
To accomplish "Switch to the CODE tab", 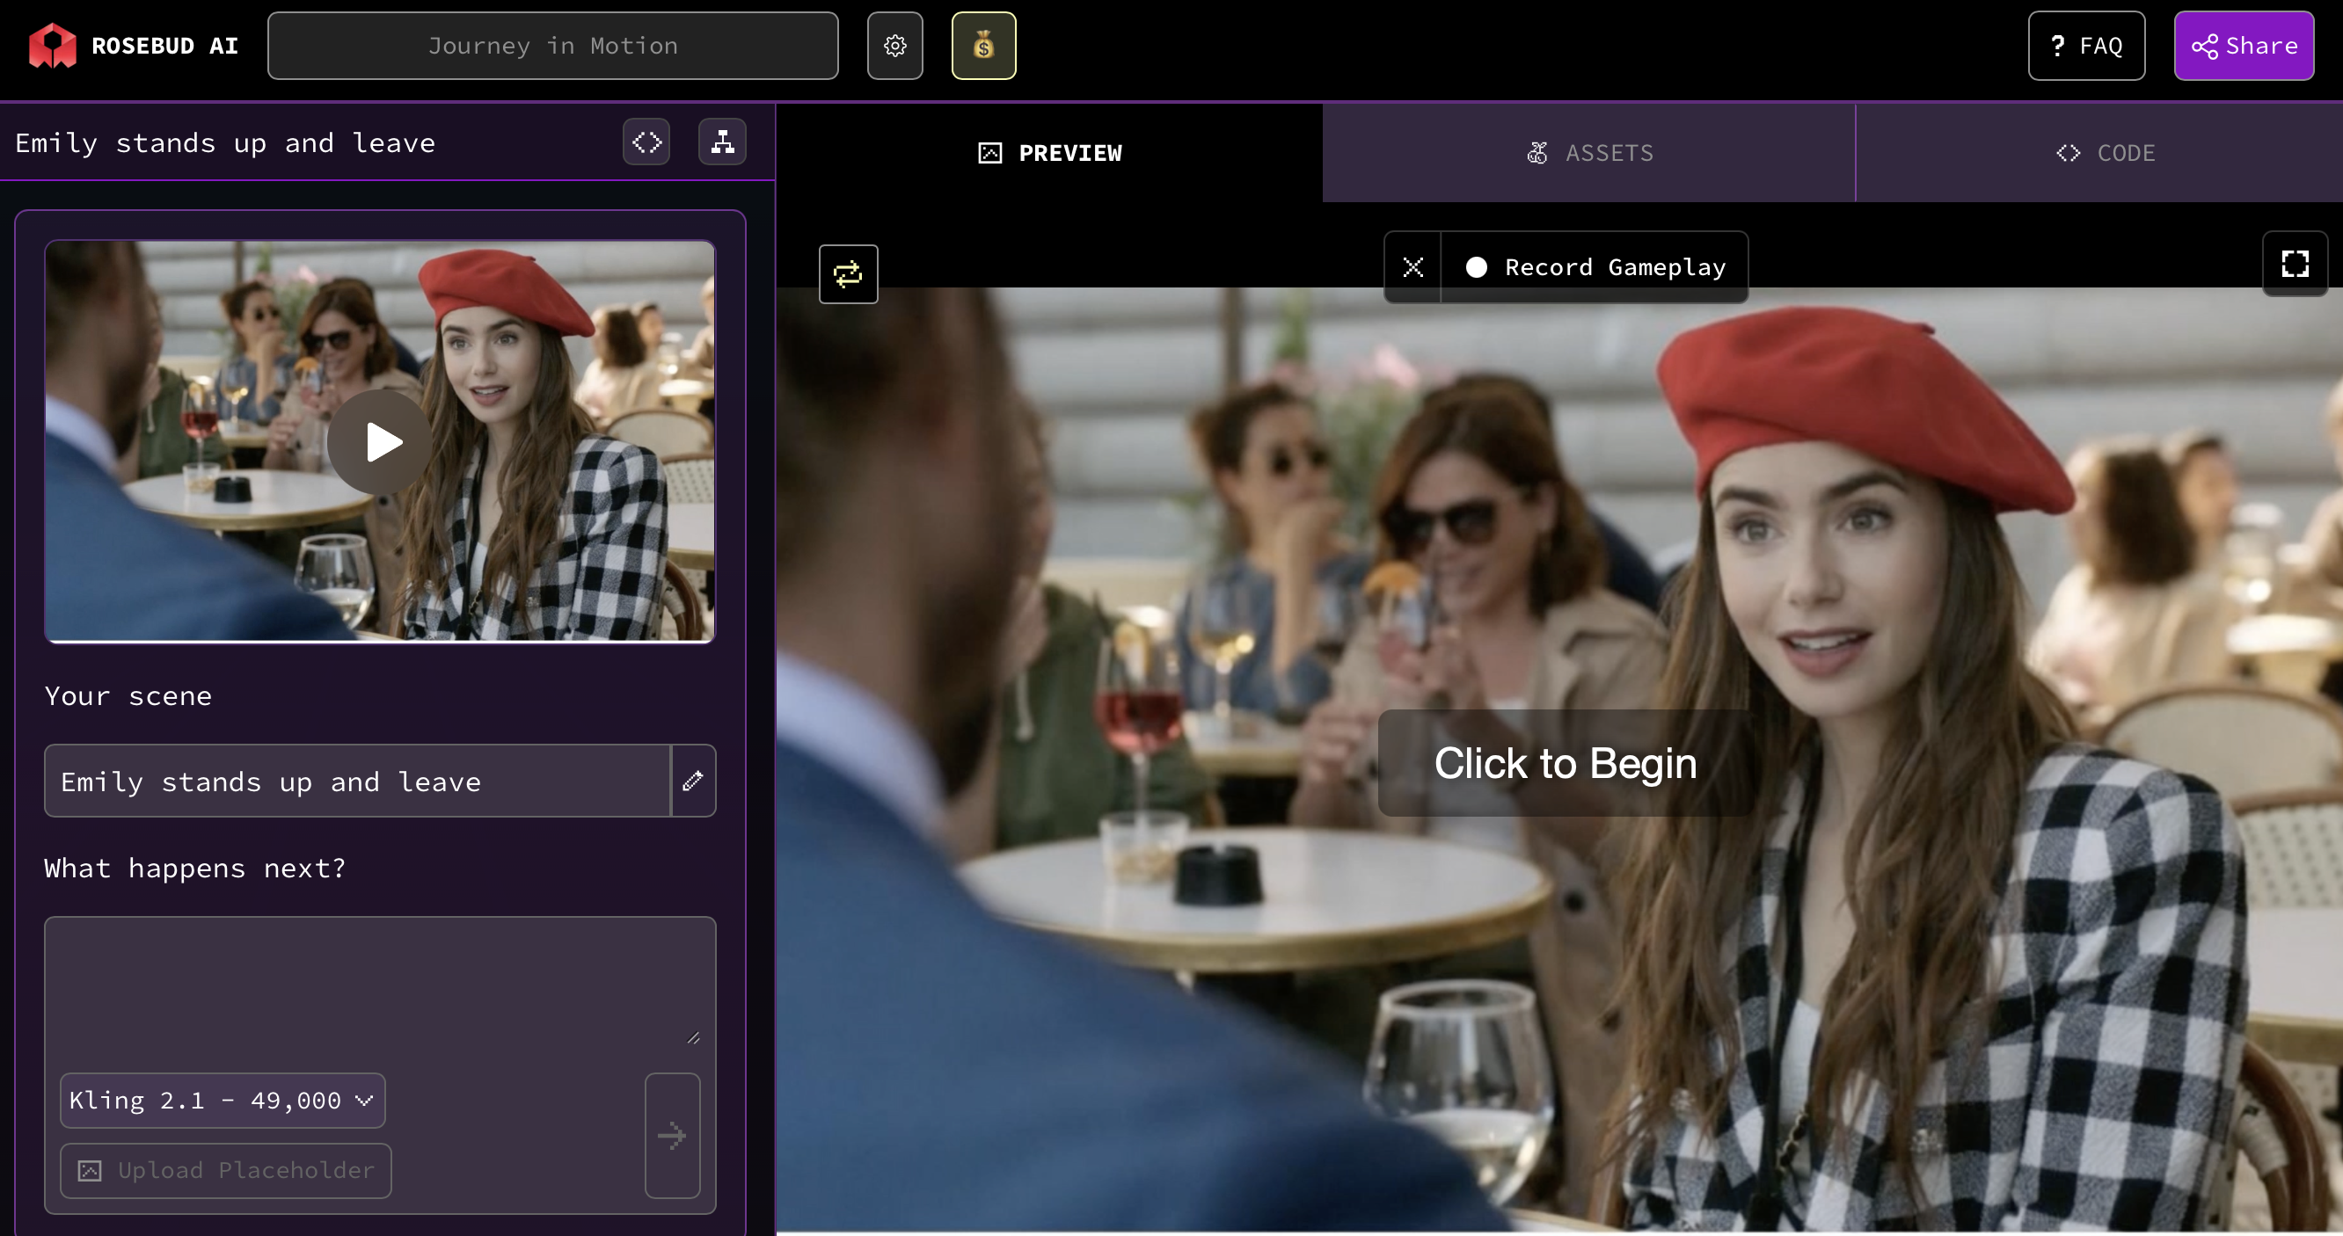I will [x=2105, y=153].
